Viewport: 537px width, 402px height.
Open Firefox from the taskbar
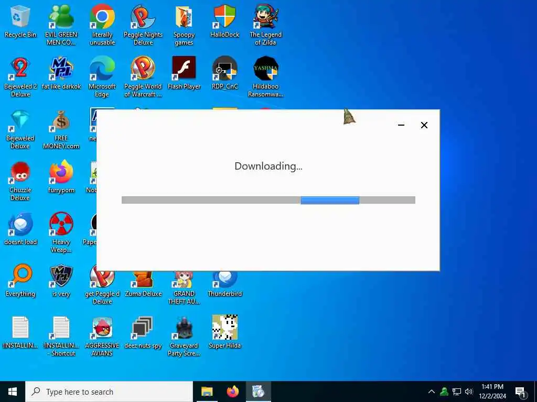232,392
